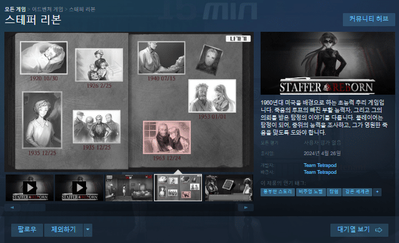The height and width of the screenshot is (243, 399).
Task: Select the photo album screenshot thumbnail
Action: click(x=178, y=188)
